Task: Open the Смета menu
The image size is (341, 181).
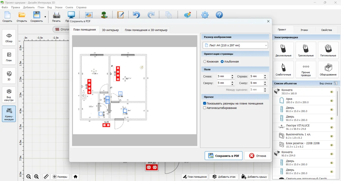Action: [69, 7]
